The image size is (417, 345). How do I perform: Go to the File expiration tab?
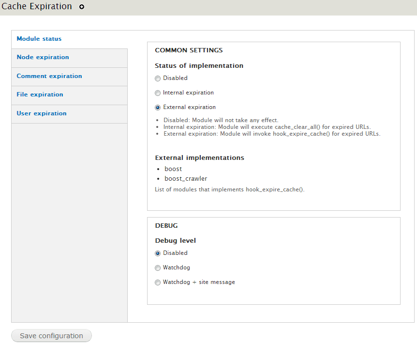pos(40,94)
